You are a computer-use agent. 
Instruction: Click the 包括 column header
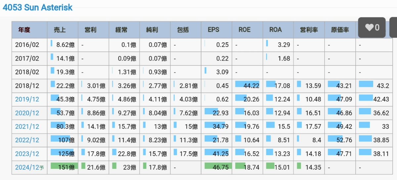(x=183, y=30)
